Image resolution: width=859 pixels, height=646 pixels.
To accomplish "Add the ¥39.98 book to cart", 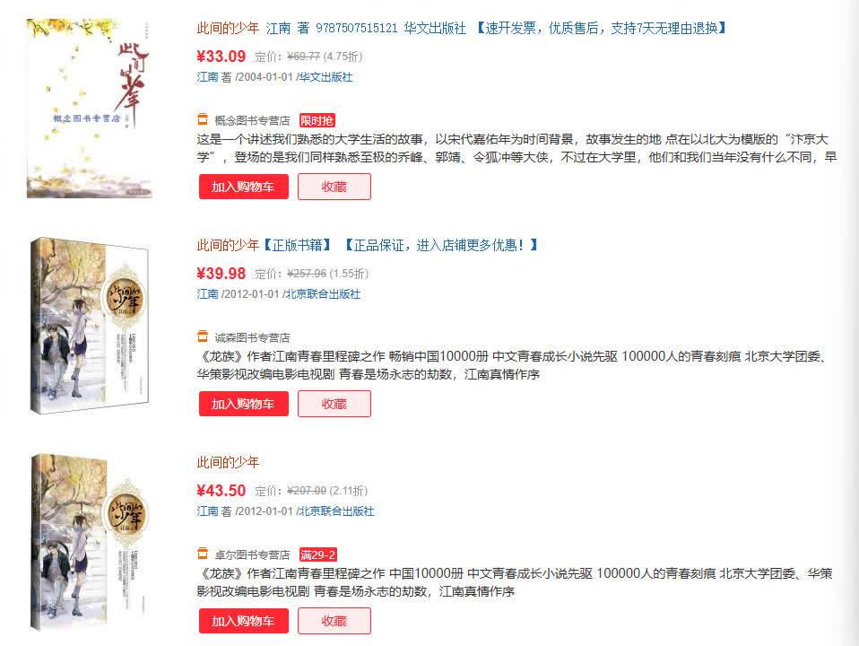I will tap(243, 404).
